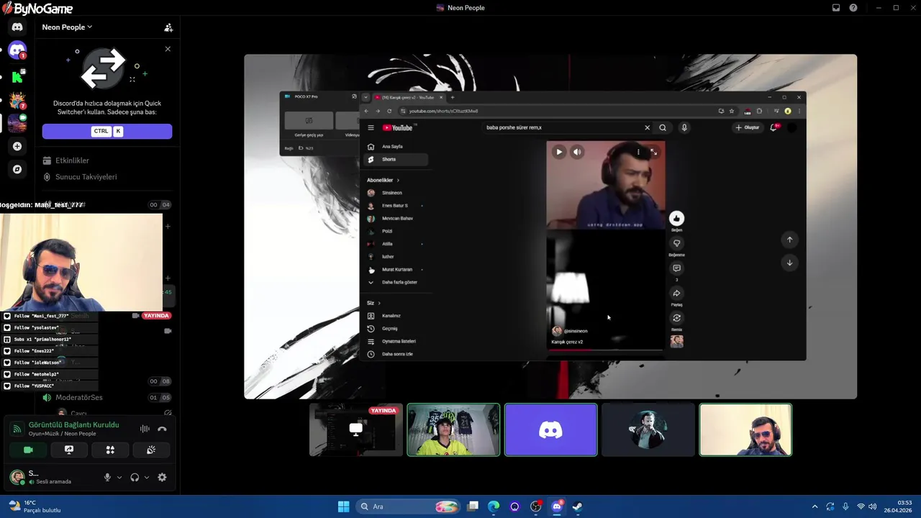
Task: Click the streamed YouTube hamburger menu icon
Action: [x=371, y=127]
